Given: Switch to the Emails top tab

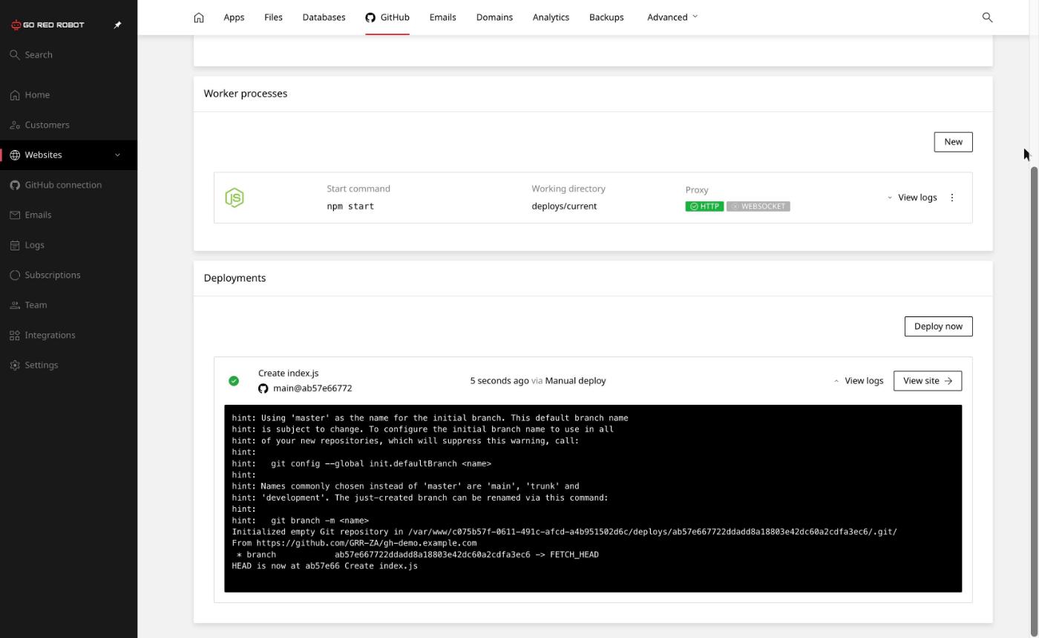Looking at the screenshot, I should 442,17.
